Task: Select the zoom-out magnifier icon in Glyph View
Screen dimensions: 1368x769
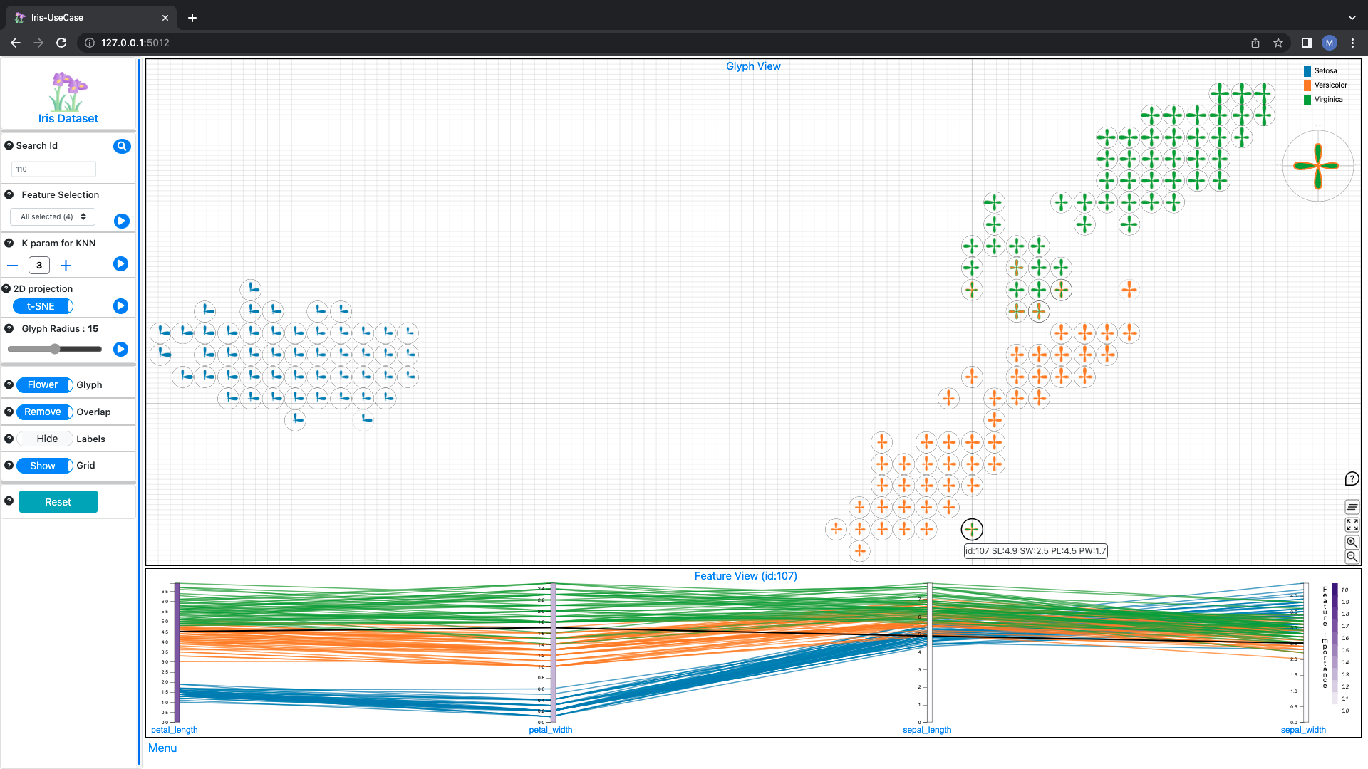Action: 1352,557
